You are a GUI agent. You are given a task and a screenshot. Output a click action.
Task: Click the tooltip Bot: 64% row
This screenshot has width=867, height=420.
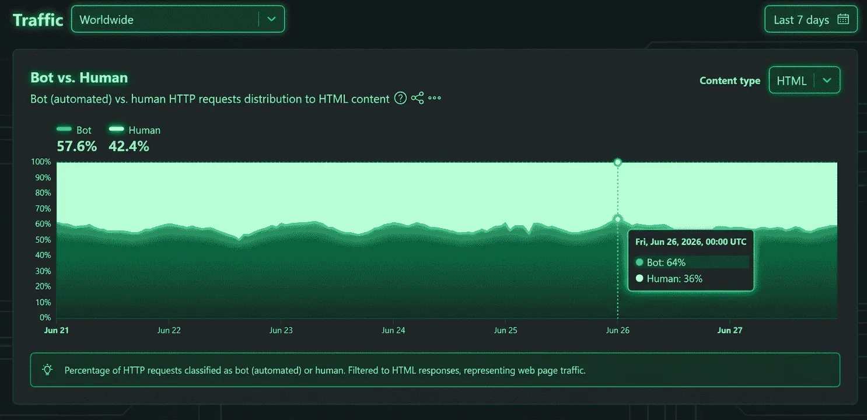692,262
